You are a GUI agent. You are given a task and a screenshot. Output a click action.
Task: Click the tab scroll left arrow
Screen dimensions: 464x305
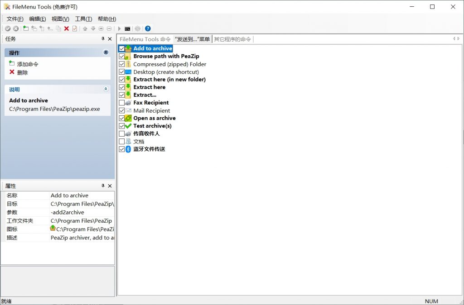(454, 39)
